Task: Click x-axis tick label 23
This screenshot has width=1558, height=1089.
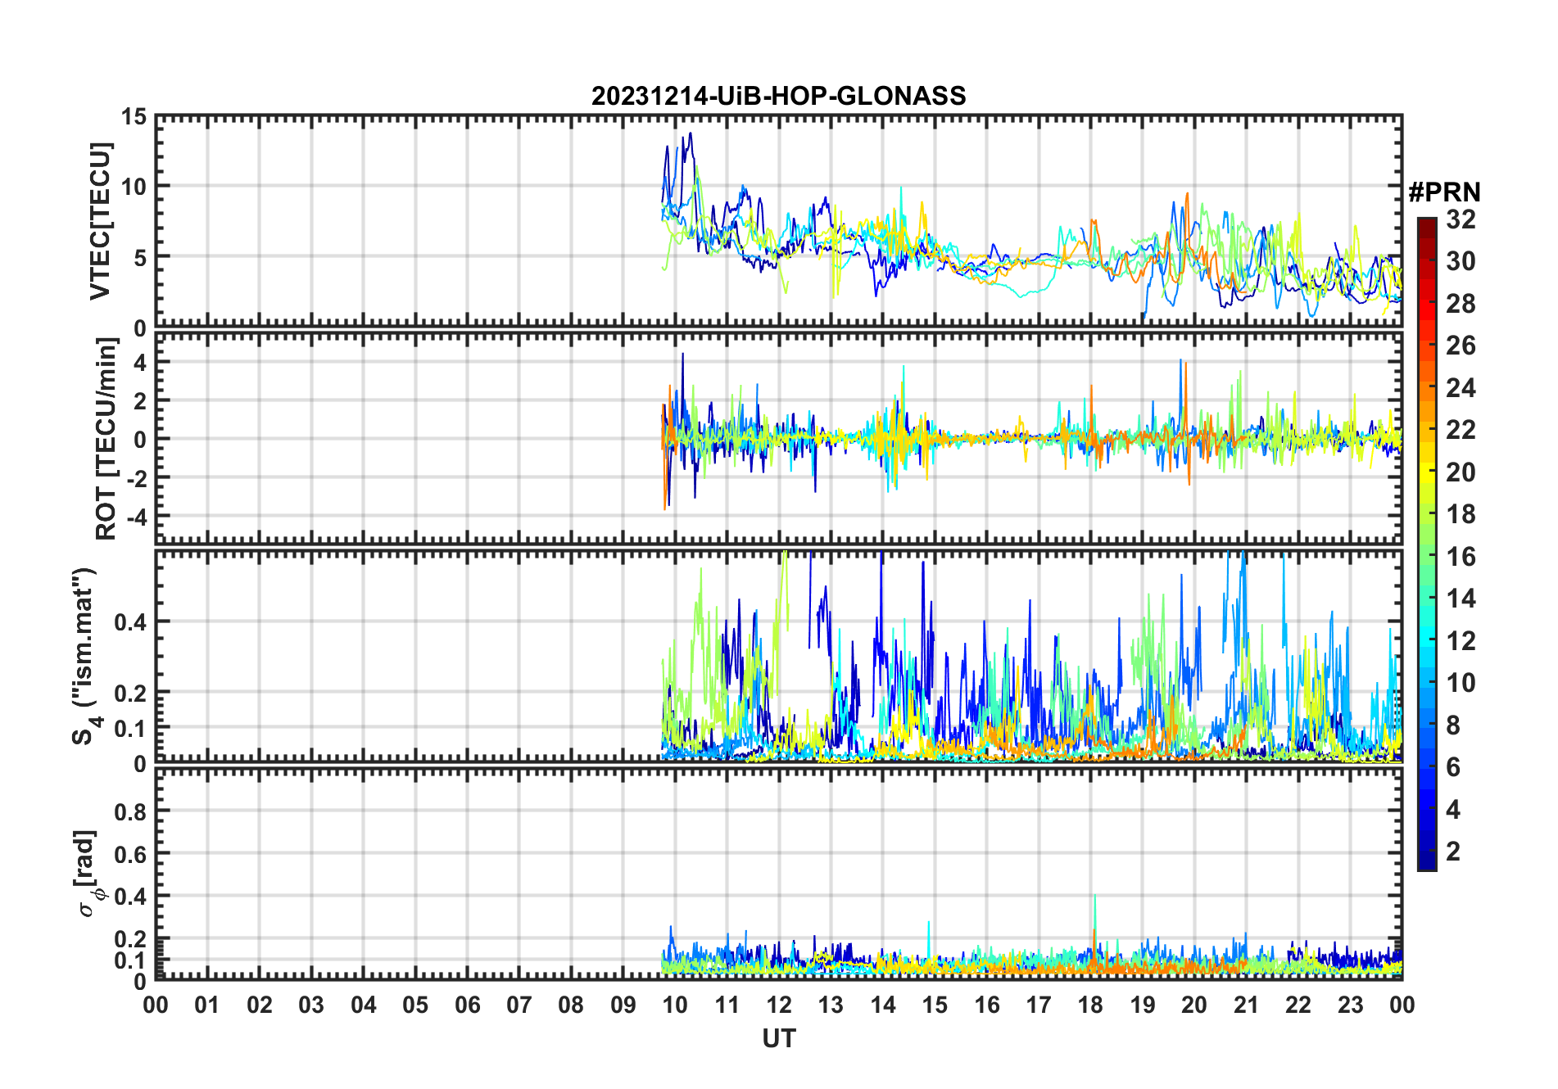Action: [x=1350, y=1005]
